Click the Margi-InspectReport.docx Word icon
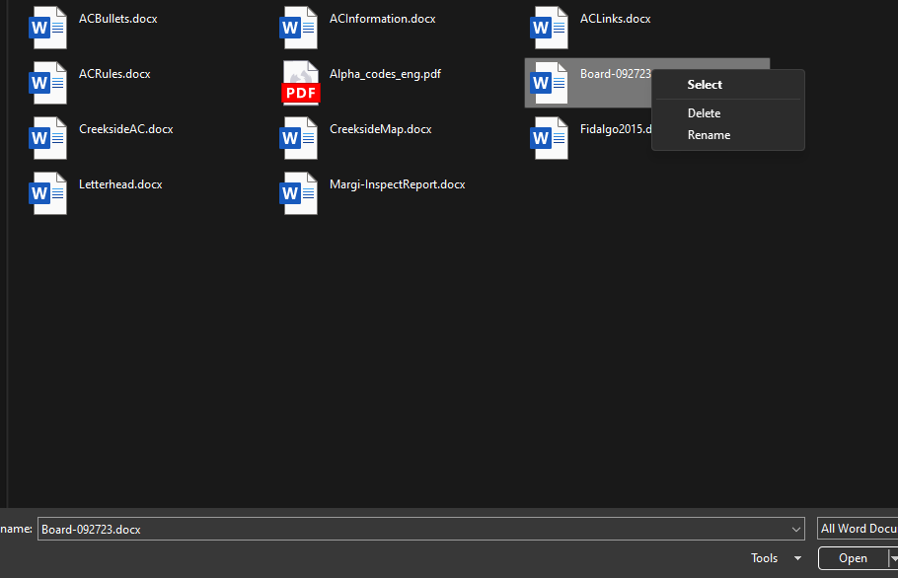 (298, 193)
